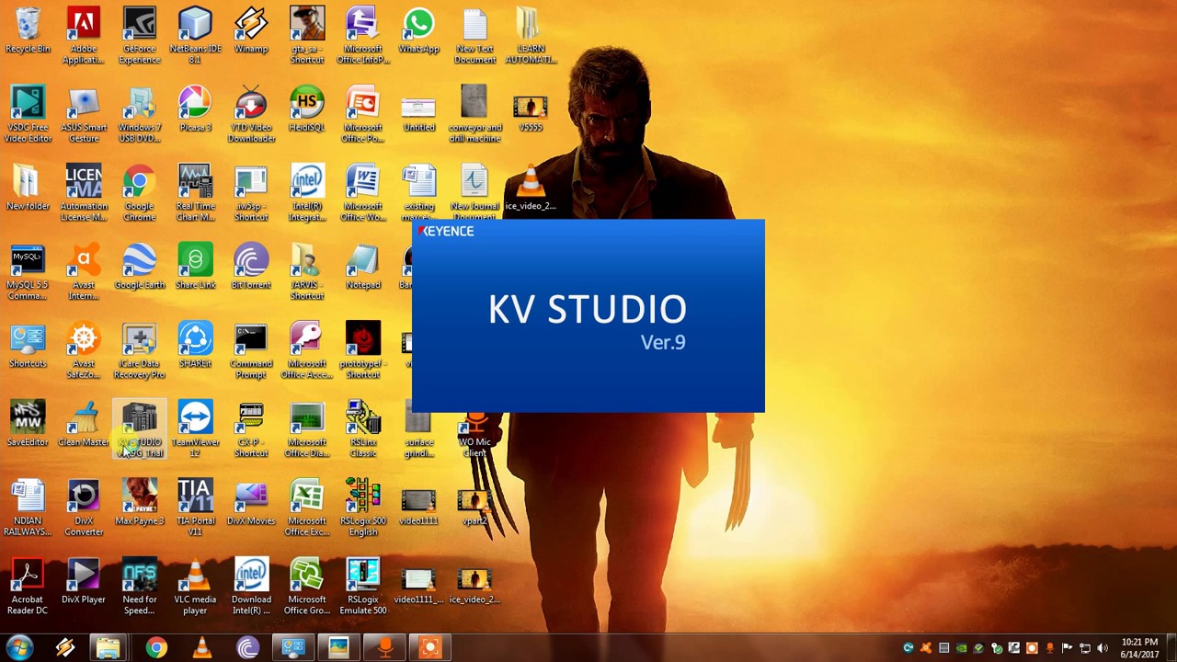Image resolution: width=1177 pixels, height=662 pixels.
Task: Launch RSLinx Classic desktop shortcut
Action: pyautogui.click(x=362, y=429)
